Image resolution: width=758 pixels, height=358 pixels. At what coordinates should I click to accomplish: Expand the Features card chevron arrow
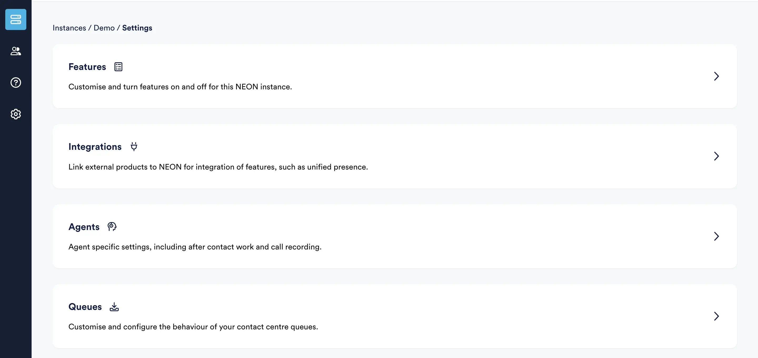[x=716, y=76]
